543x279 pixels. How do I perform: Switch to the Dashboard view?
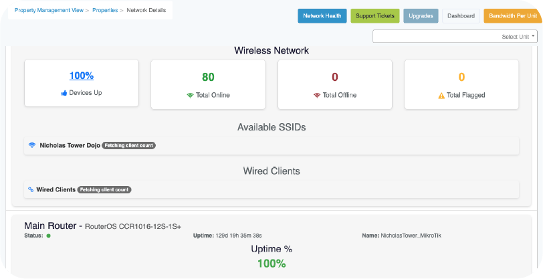click(461, 15)
